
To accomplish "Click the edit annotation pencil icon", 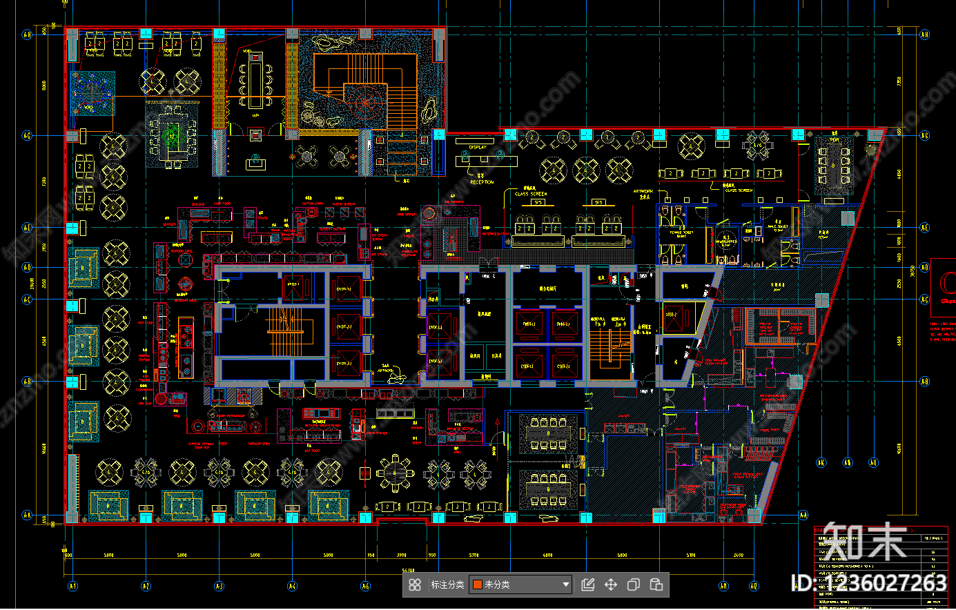I will [588, 584].
